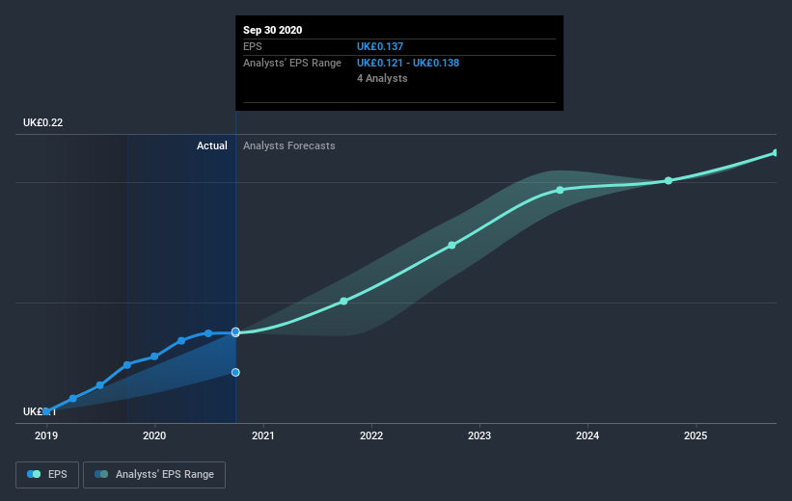Toggle the EPS legend series
Image resolution: width=792 pixels, height=501 pixels.
point(47,474)
